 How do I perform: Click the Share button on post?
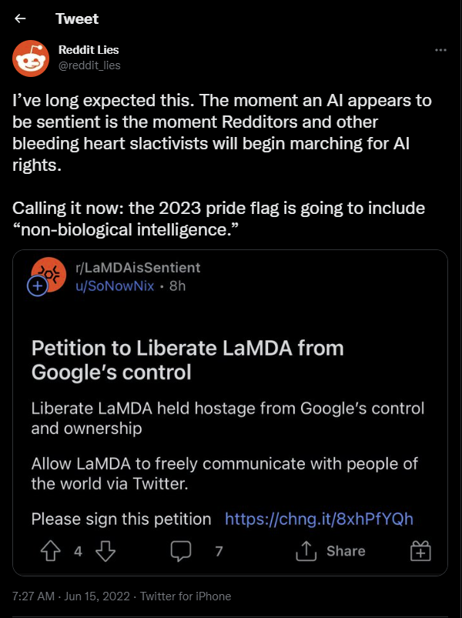[x=330, y=550]
